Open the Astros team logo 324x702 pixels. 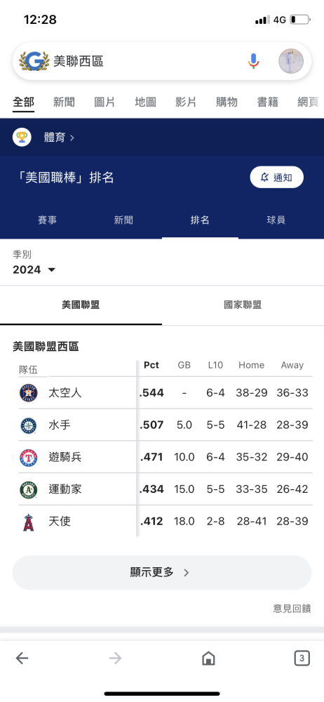point(28,392)
